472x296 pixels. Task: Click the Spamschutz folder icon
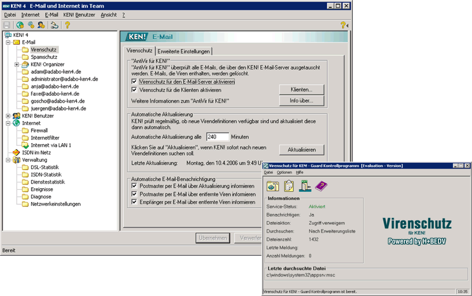25,57
